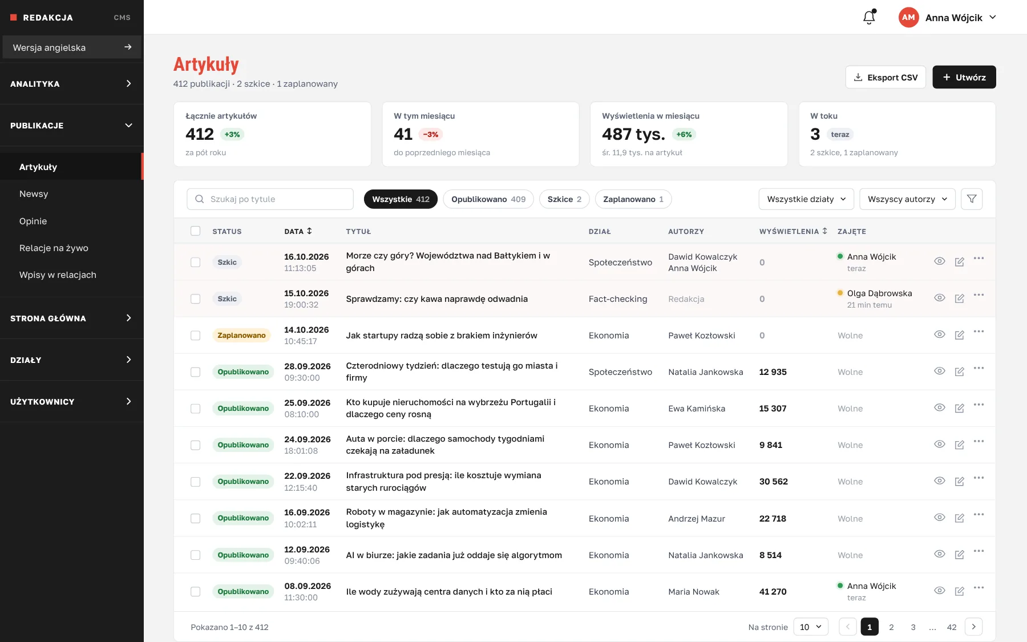Sort table by Wyświetlenia column
The width and height of the screenshot is (1027, 642).
coord(793,231)
